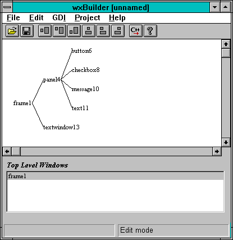This screenshot has width=233, height=240.
Task: Click the first horizontal alignment toolbar icon
Action: [45, 31]
